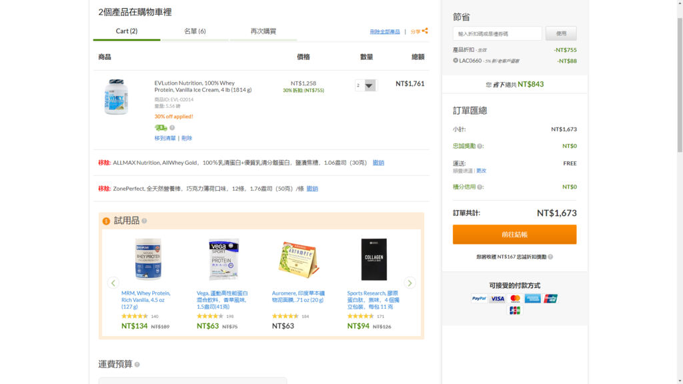The image size is (683, 384).
Task: Click the Sports Research Collagen product image
Action: pyautogui.click(x=374, y=259)
